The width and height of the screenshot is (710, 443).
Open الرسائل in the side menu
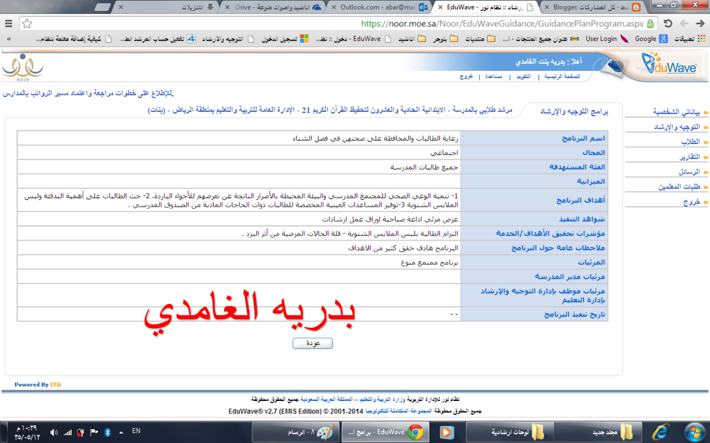689,172
